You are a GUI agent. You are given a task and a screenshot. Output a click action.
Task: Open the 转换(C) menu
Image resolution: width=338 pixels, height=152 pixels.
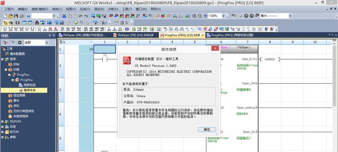pyautogui.click(x=57, y=9)
